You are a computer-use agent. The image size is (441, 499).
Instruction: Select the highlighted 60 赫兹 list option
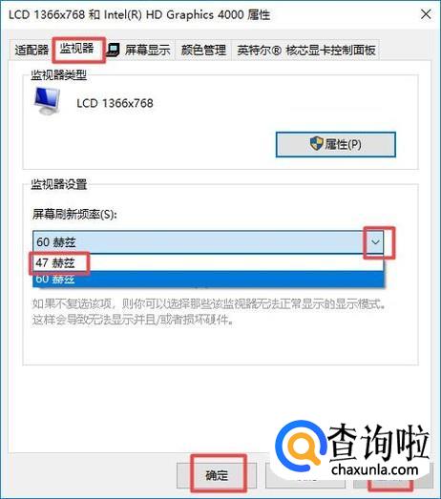pos(208,280)
